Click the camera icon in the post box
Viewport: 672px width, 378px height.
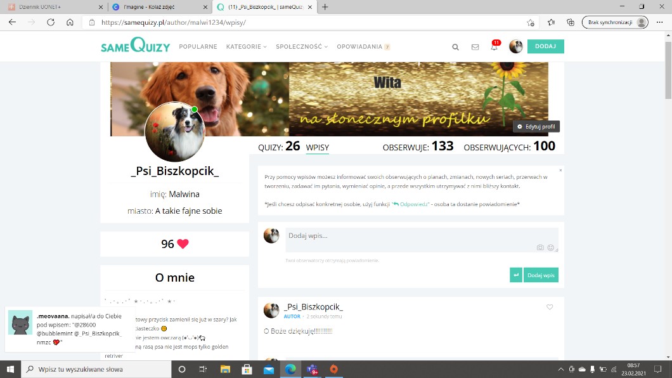(540, 247)
